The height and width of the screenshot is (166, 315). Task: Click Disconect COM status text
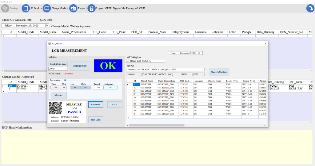pyautogui.click(x=68, y=74)
